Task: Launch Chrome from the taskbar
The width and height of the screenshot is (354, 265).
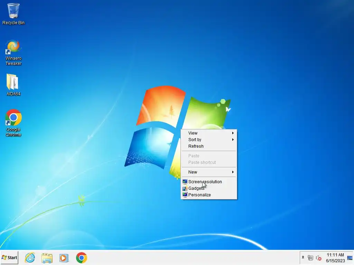Action: 82,258
